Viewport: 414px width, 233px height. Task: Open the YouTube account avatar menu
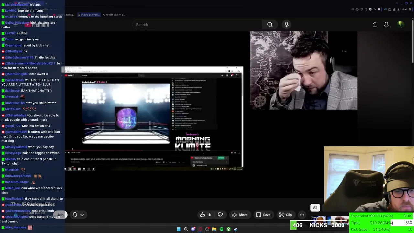point(400,24)
